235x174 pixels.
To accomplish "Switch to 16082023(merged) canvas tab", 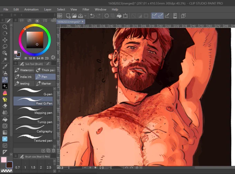I will (x=70, y=22).
